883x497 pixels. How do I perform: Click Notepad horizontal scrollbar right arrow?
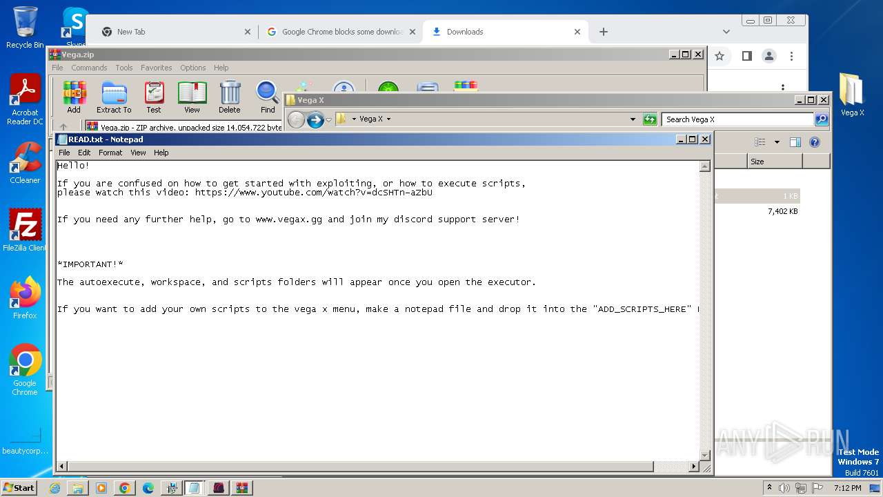(694, 467)
